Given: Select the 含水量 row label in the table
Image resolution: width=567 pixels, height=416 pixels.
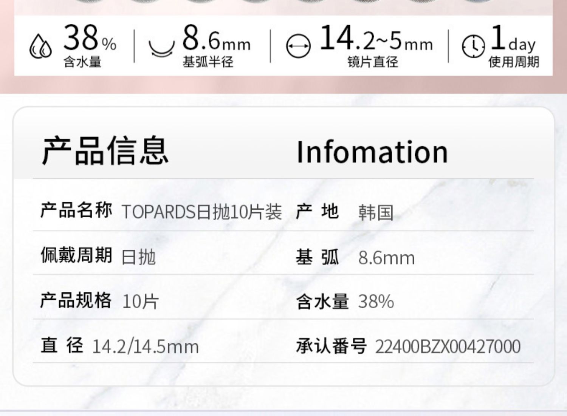Looking at the screenshot, I should pos(322,301).
